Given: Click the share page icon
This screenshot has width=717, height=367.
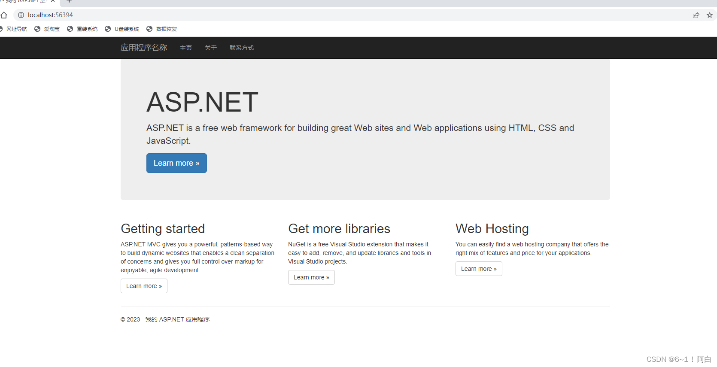Looking at the screenshot, I should pos(696,15).
